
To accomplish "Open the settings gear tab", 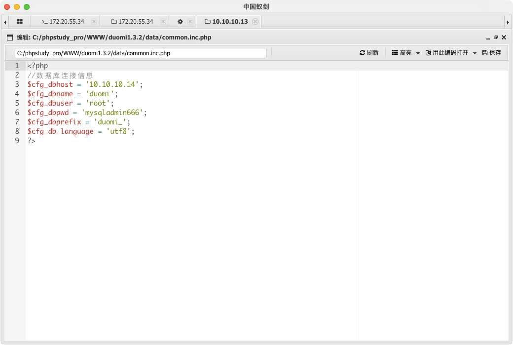I will [180, 22].
